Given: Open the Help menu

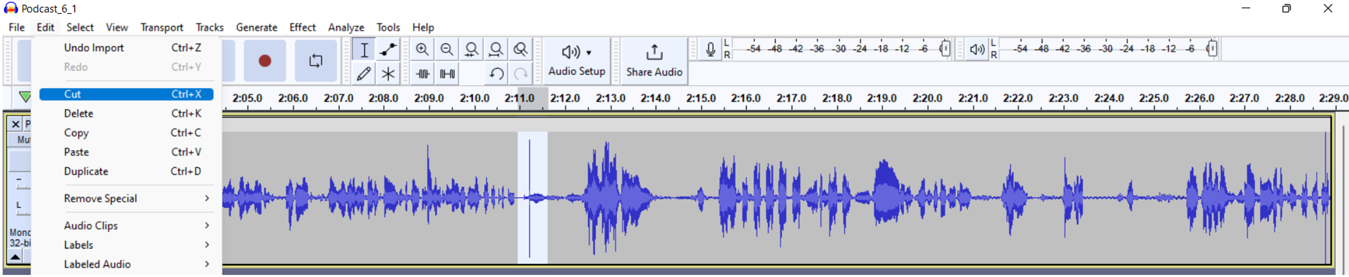Looking at the screenshot, I should [x=423, y=27].
